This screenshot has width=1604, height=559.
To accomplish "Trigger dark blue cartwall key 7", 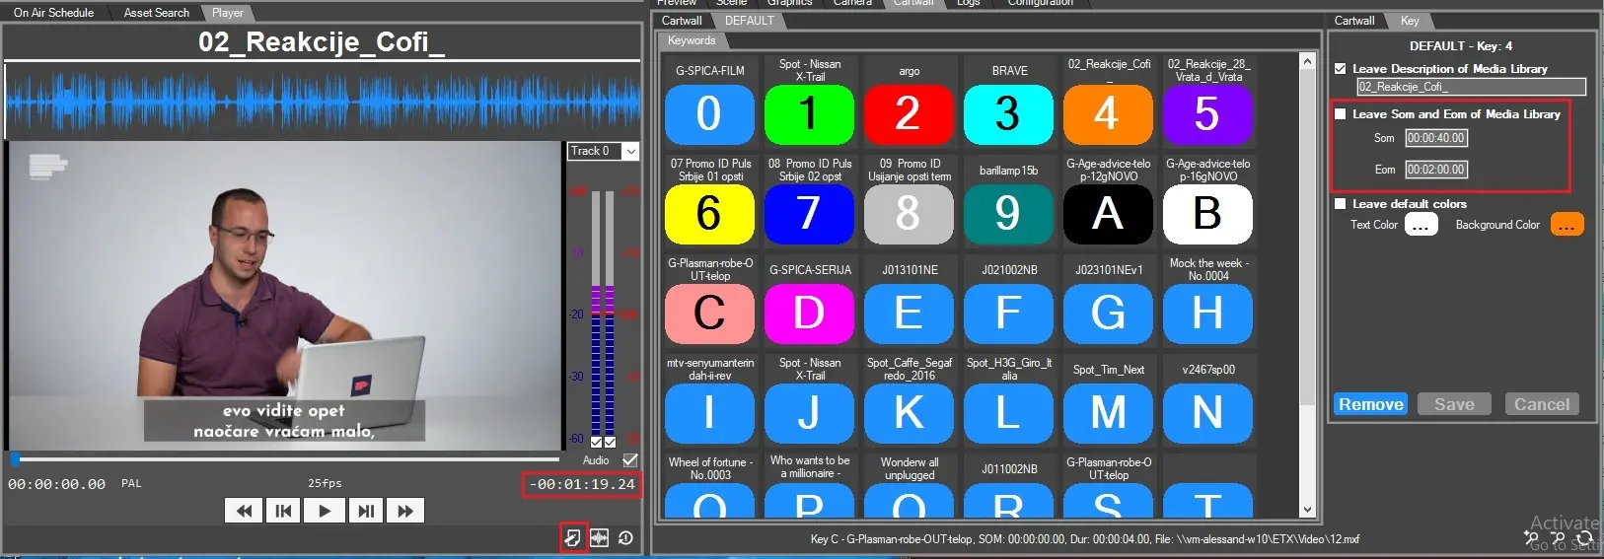I will coord(809,214).
